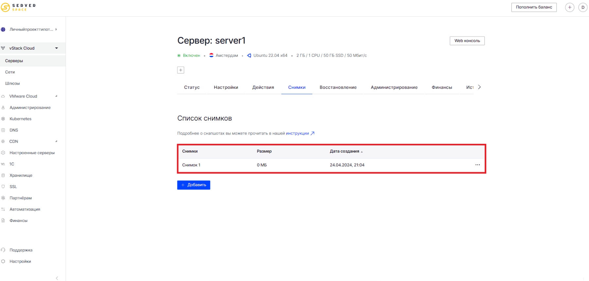
Task: Click the Размер column header
Action: point(264,151)
